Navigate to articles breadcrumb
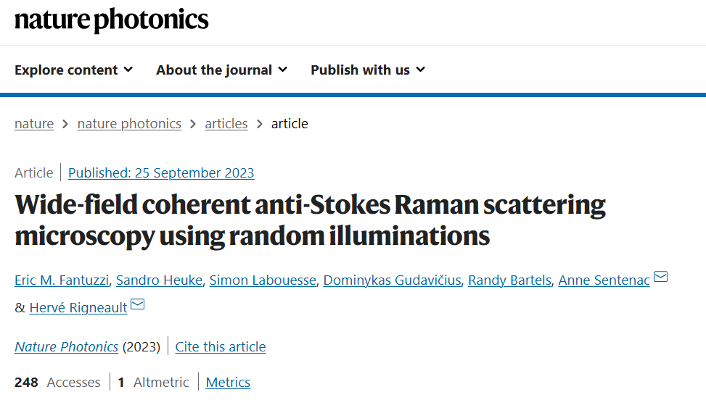 [226, 124]
